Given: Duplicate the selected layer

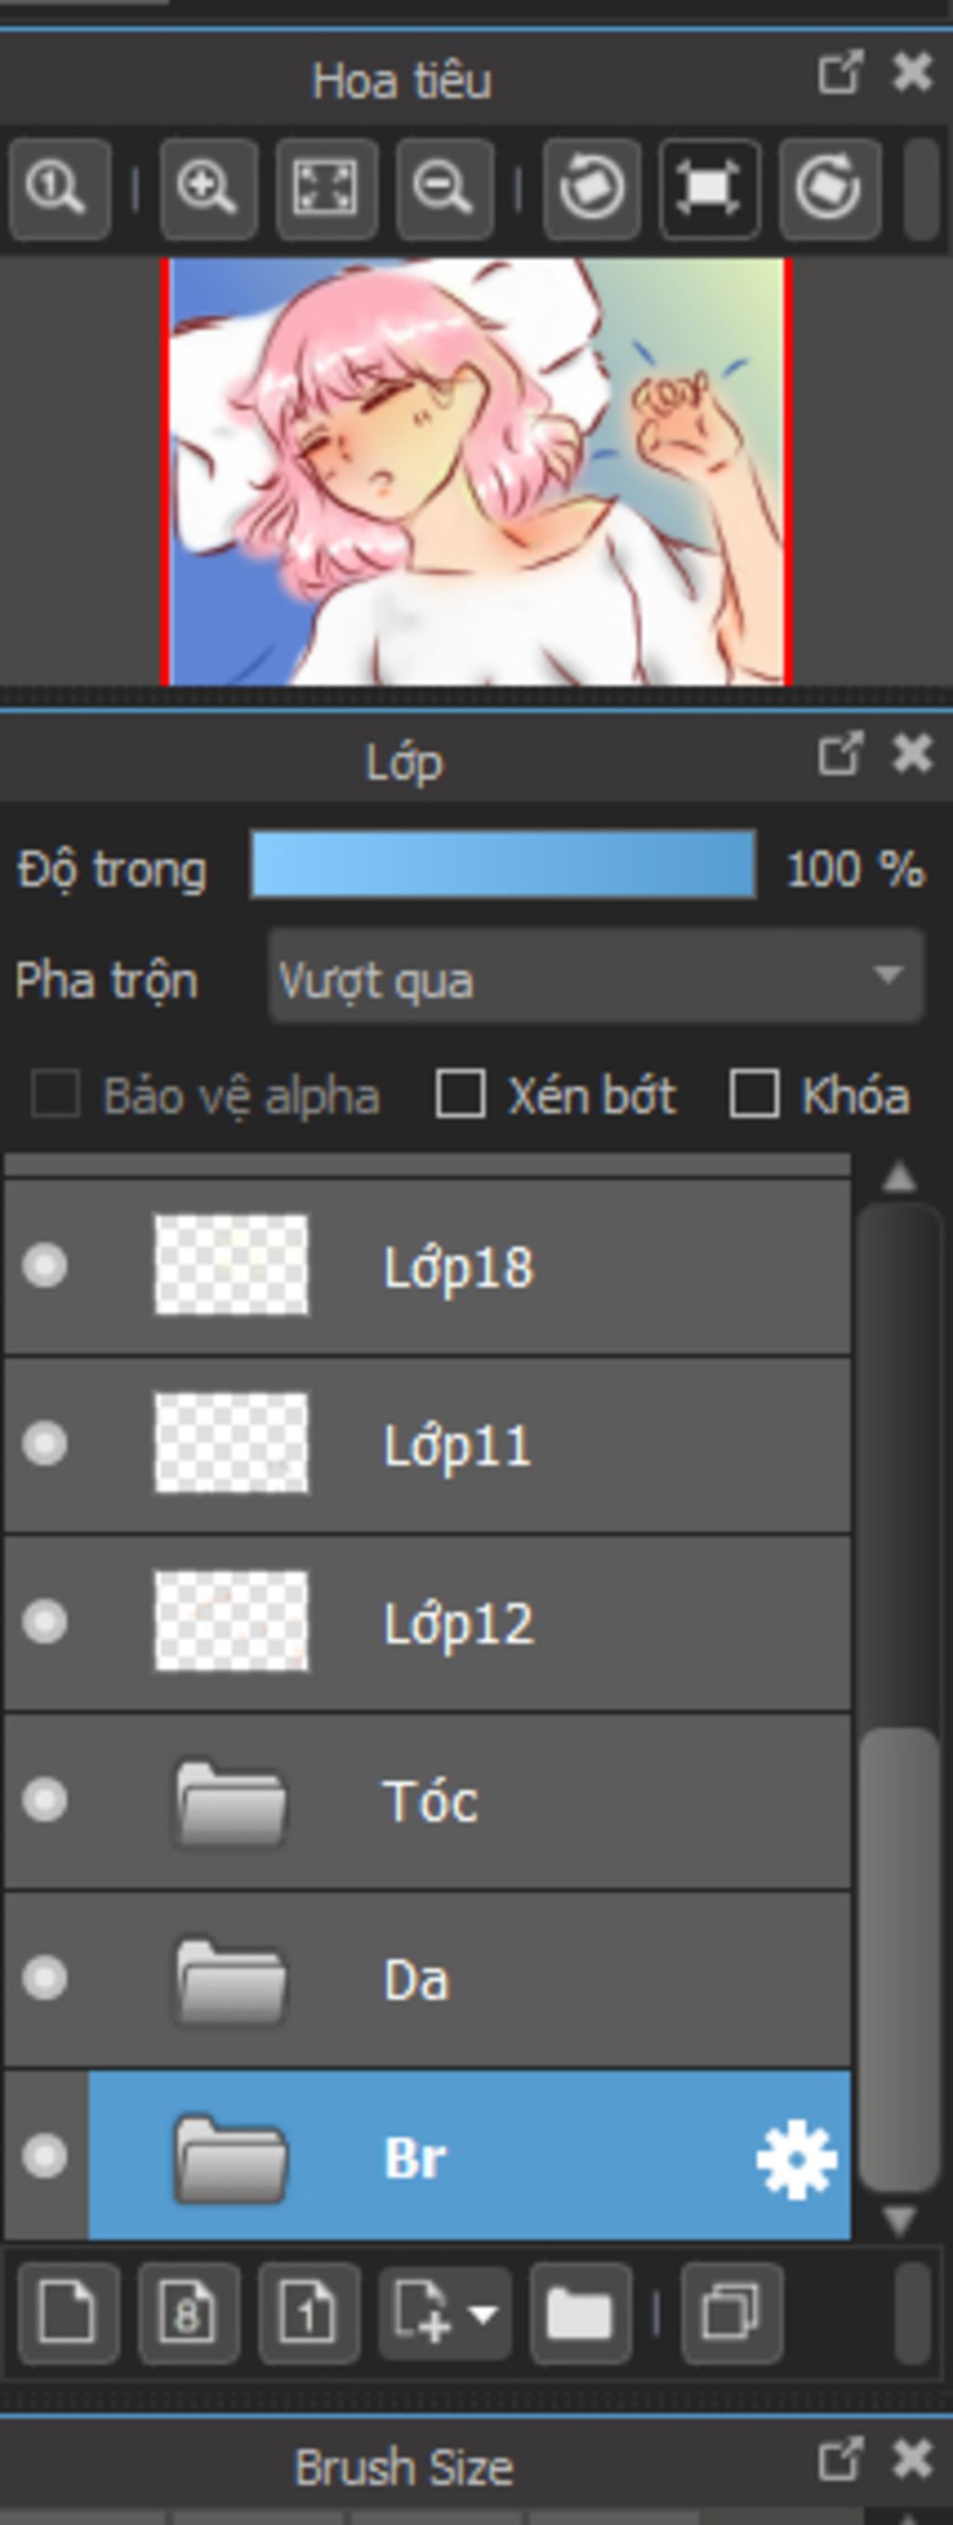Looking at the screenshot, I should [x=732, y=2315].
